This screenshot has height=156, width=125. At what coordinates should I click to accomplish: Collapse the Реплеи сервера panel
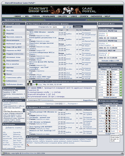pos(99,64)
